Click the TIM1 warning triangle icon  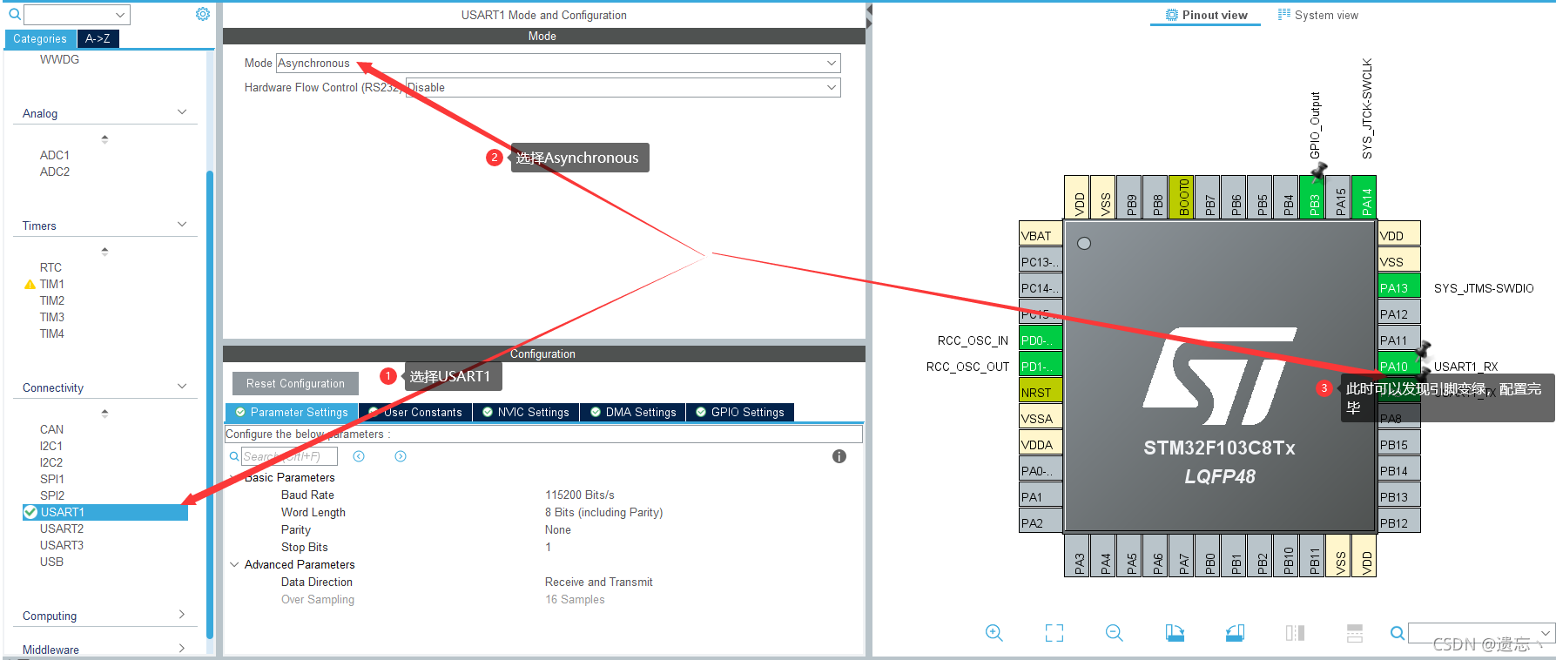[30, 284]
